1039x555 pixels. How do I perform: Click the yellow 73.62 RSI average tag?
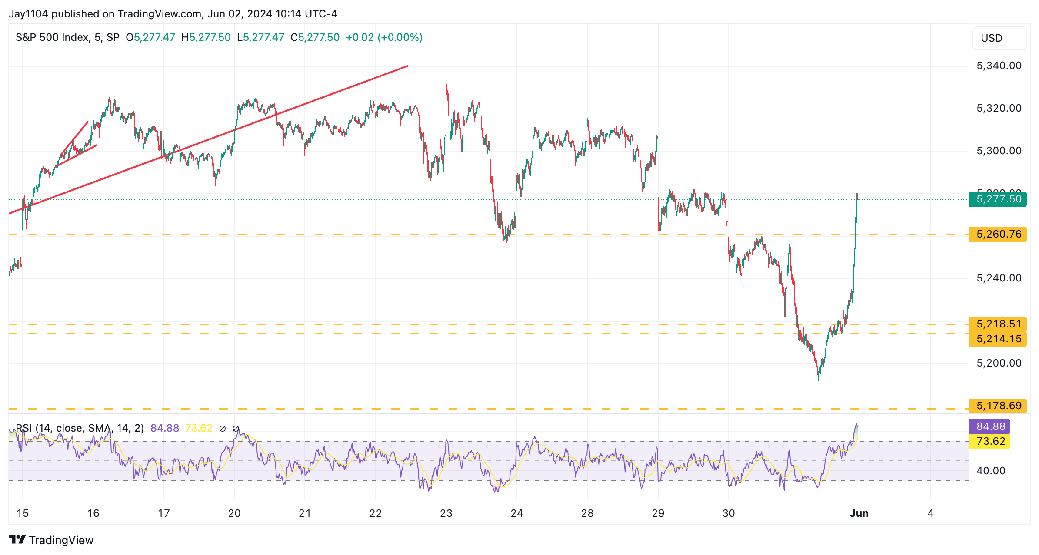click(x=990, y=442)
